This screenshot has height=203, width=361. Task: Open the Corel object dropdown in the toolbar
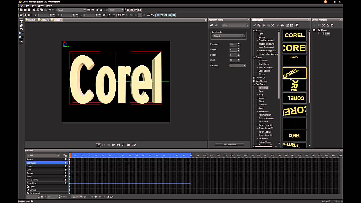[x=72, y=10]
